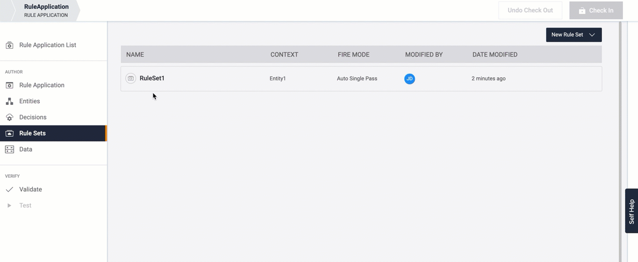Click the Data table icon

[x=9, y=150]
